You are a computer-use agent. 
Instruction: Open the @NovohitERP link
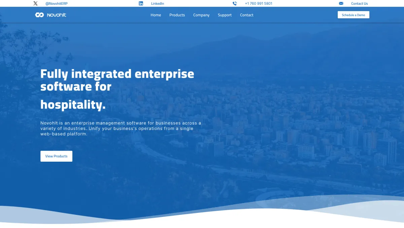click(x=57, y=4)
